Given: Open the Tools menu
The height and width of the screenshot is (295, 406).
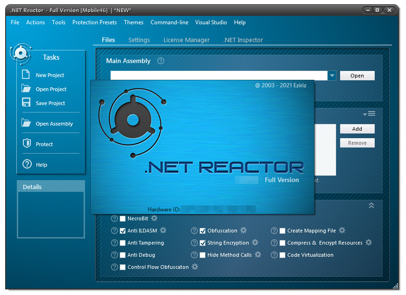Looking at the screenshot, I should tap(58, 22).
